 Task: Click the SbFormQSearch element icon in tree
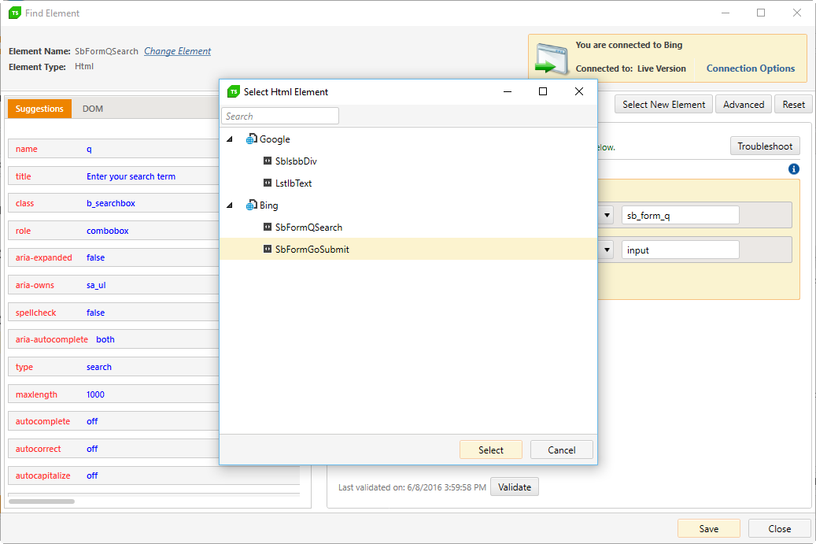[x=268, y=227]
